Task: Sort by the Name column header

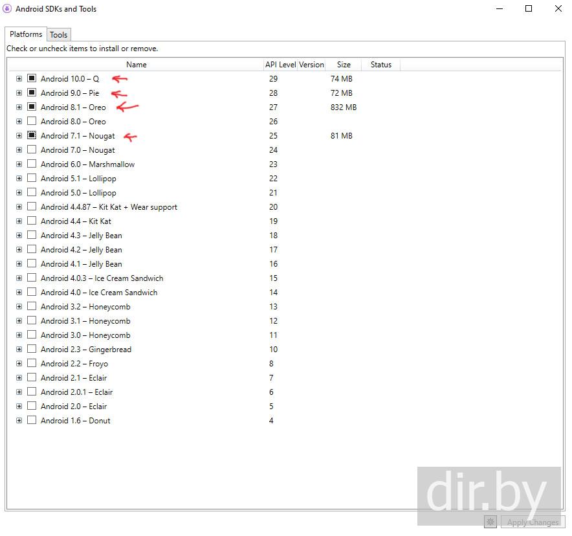Action: click(137, 65)
